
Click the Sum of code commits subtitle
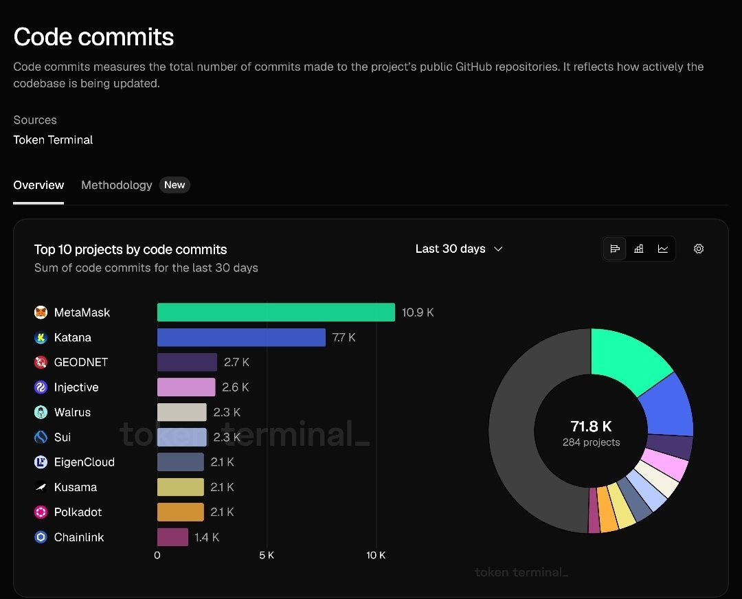click(x=146, y=268)
